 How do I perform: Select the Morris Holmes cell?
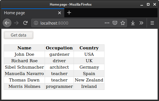tap(24, 86)
